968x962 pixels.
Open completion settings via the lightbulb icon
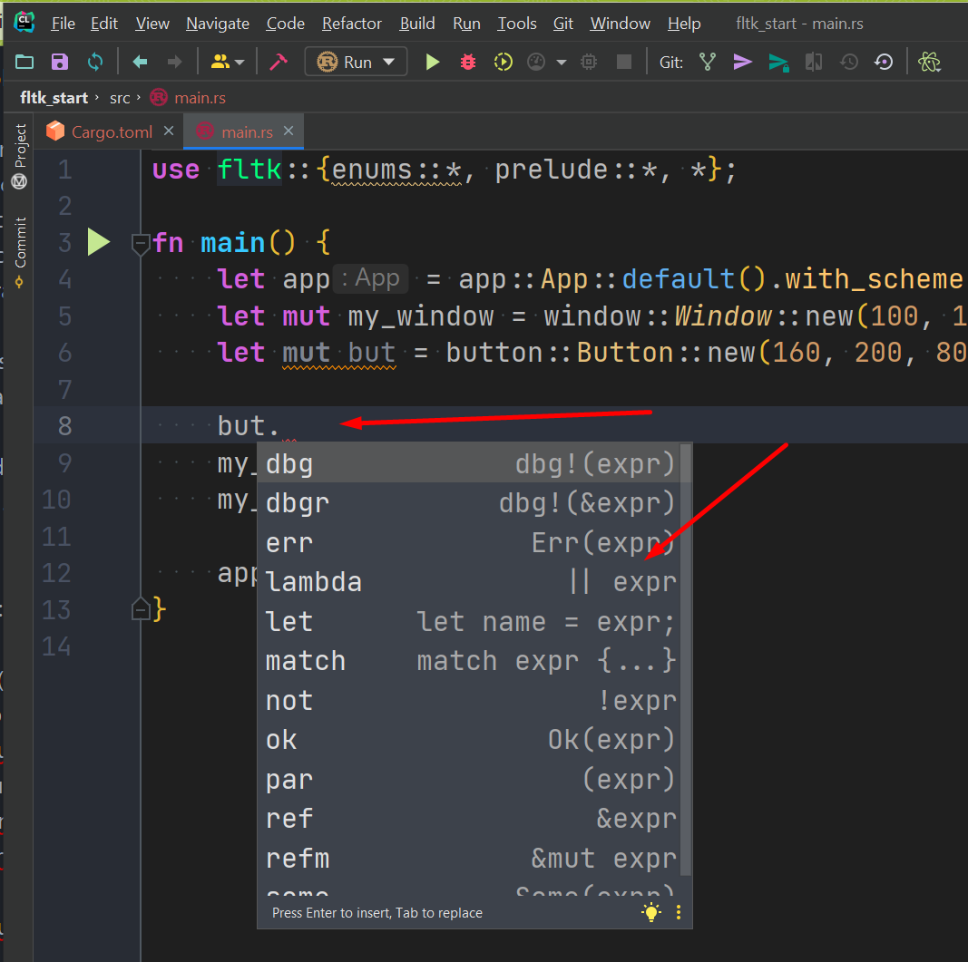coord(651,912)
